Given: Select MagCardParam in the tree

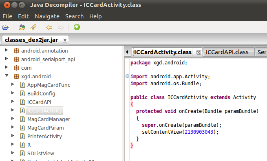Looking at the screenshot, I should click(46, 128).
